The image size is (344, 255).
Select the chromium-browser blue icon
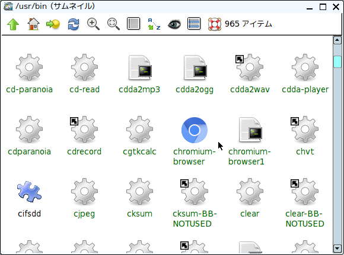coord(195,130)
